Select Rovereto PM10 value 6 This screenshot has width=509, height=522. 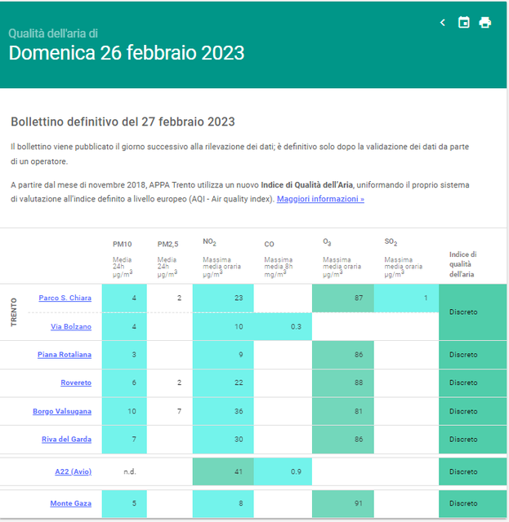[x=124, y=383]
